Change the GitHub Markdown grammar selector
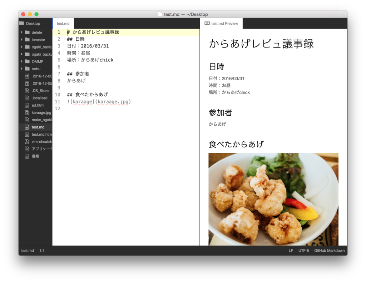Screen dimensions: 366x282 (x=329, y=251)
